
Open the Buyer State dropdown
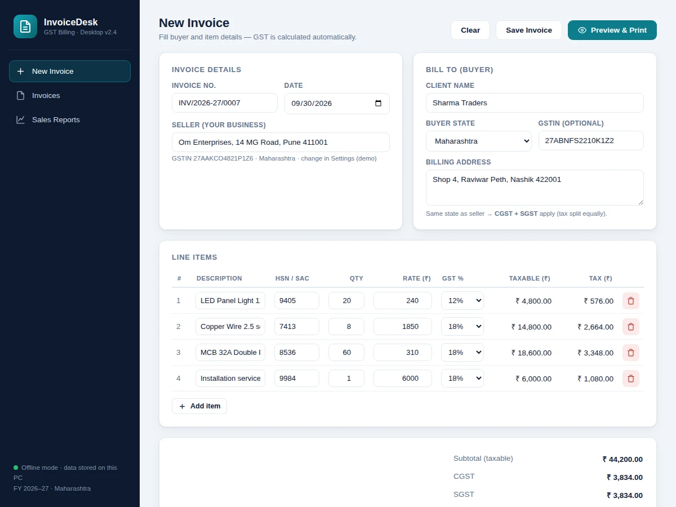point(479,141)
